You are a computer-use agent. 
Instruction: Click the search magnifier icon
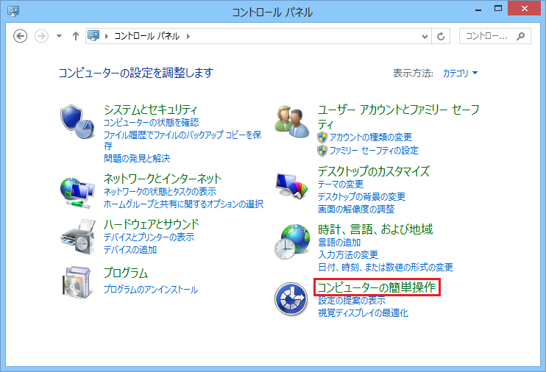(x=520, y=36)
